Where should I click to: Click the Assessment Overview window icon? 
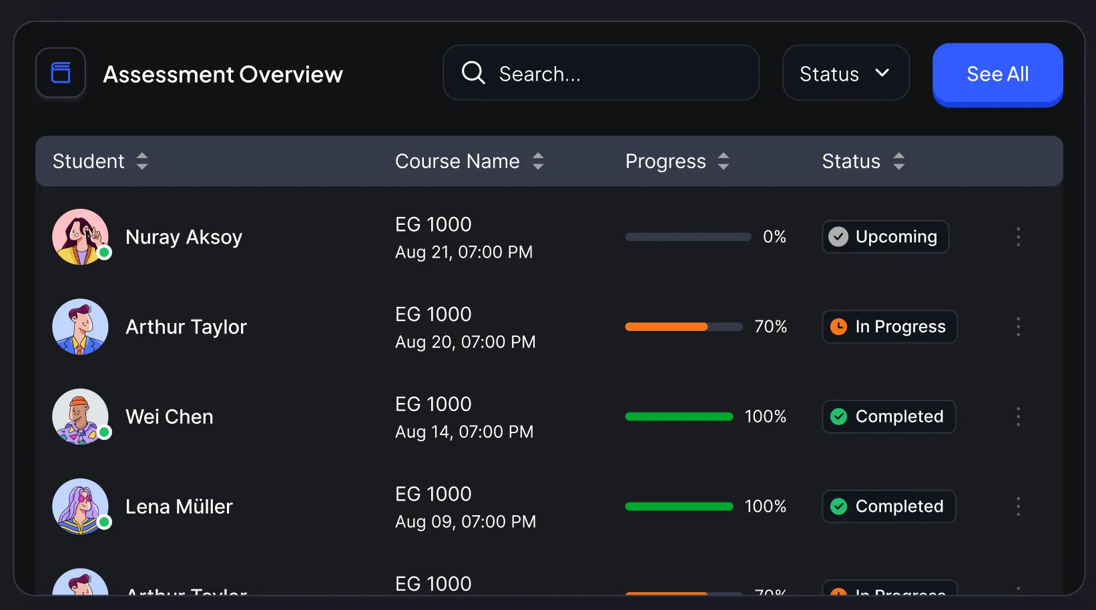[x=61, y=73]
